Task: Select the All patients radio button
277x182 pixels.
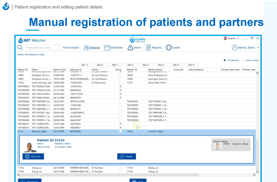Action: click(225, 60)
